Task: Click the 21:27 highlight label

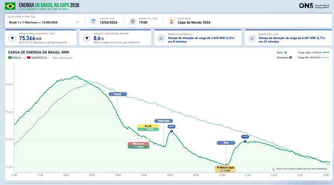Action: [245, 137]
